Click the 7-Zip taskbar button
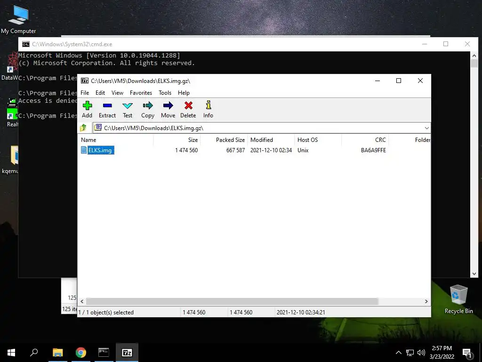This screenshot has width=482, height=362. [x=127, y=353]
